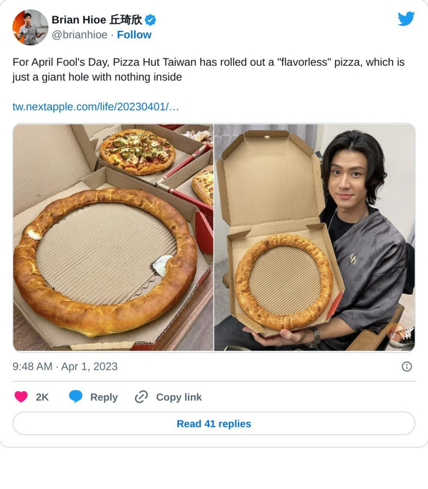428x489 pixels.
Task: Click the blue verified badge
Action: tap(150, 20)
